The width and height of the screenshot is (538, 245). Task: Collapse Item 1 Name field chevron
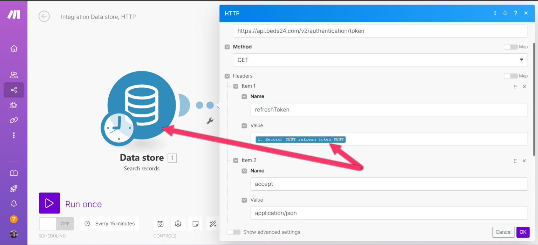244,96
